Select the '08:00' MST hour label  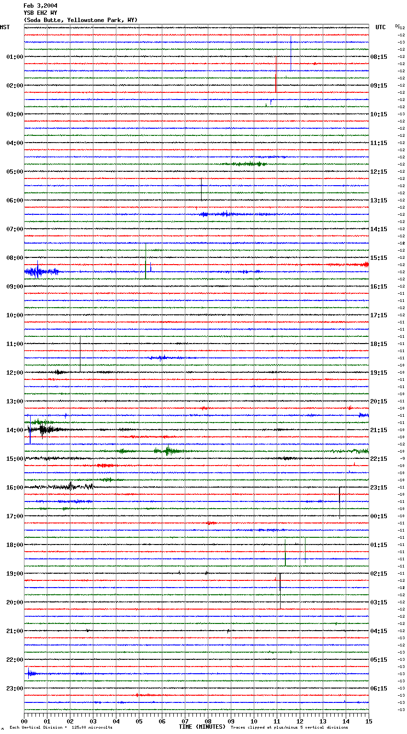[x=15, y=258]
